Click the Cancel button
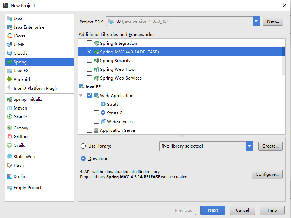Viewport: 291px width, 218px height. coord(242,210)
